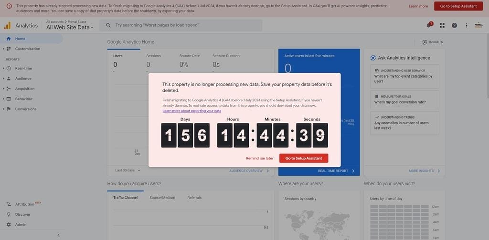The width and height of the screenshot is (489, 240).
Task: Open Learn more about exporting your data
Action: point(192,110)
